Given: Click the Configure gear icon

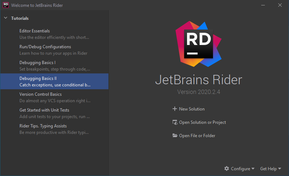Looking at the screenshot, I should [227, 168].
